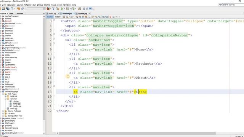Select the photography project
The width and height of the screenshot is (244, 137).
(x=10, y=121)
